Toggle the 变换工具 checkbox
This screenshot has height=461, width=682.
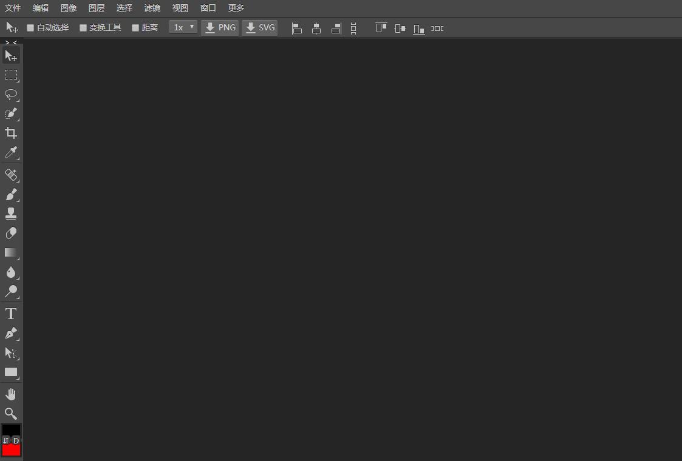(x=83, y=28)
